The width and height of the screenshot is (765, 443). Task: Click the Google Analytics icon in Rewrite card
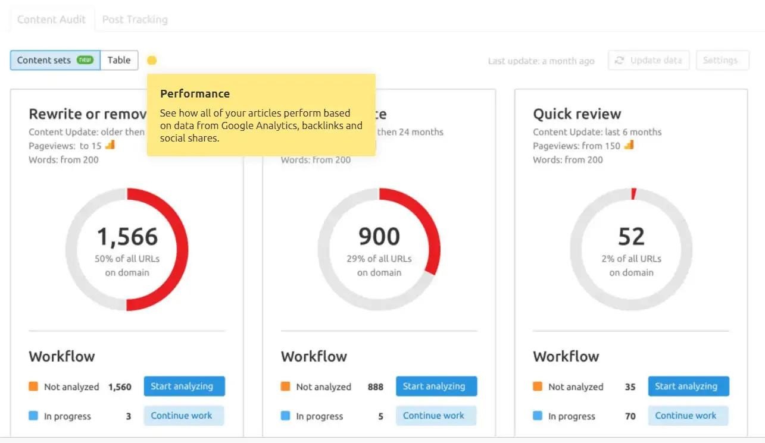tap(110, 145)
